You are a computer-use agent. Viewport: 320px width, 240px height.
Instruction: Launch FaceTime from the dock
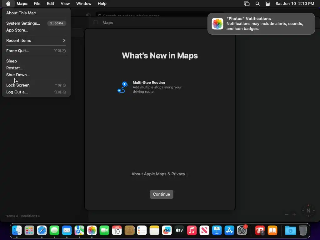click(104, 230)
